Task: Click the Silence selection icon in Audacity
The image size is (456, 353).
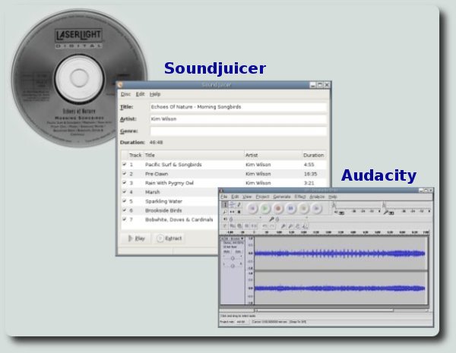Action: [x=254, y=226]
